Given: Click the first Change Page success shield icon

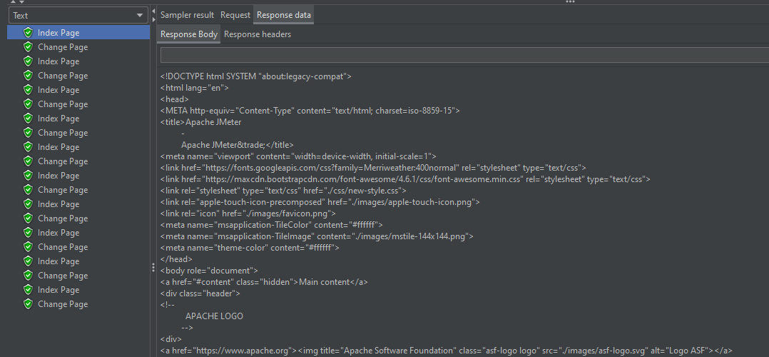Looking at the screenshot, I should coord(28,47).
